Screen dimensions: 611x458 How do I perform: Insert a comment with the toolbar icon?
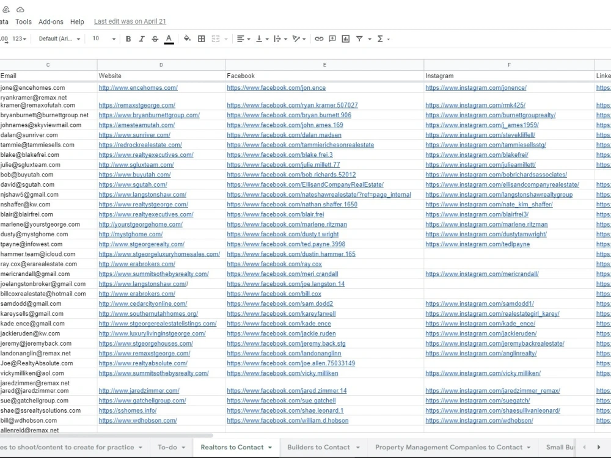pyautogui.click(x=332, y=39)
